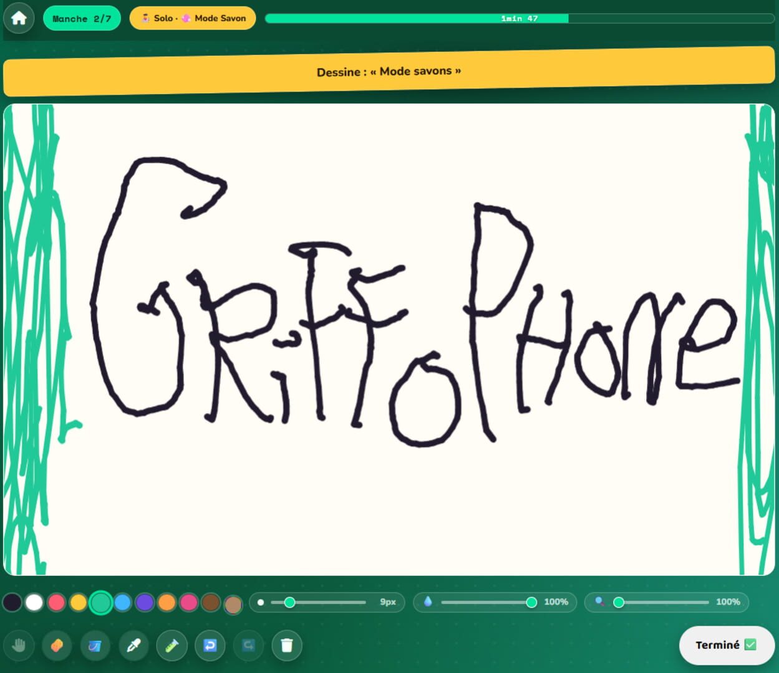Pick the yellow color swatch
This screenshot has width=779, height=673.
[x=79, y=602]
